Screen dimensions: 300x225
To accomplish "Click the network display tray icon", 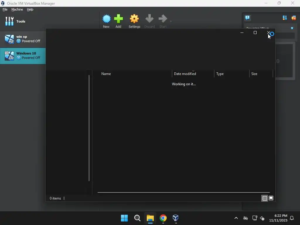I will [x=255, y=218].
